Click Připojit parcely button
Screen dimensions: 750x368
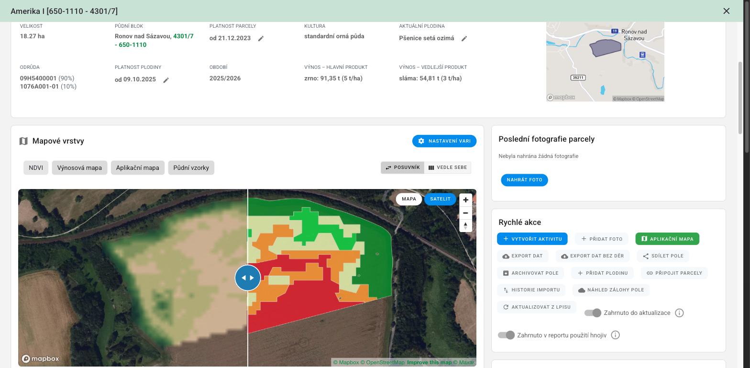click(674, 273)
